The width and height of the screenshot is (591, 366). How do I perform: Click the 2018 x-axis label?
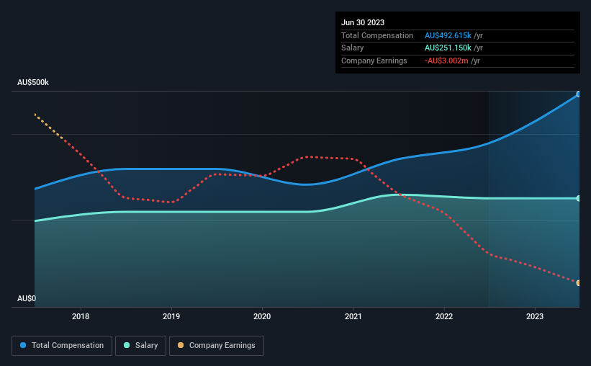81,316
